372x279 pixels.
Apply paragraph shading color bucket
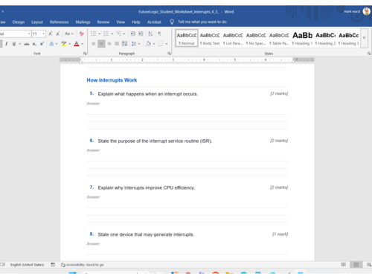click(148, 44)
